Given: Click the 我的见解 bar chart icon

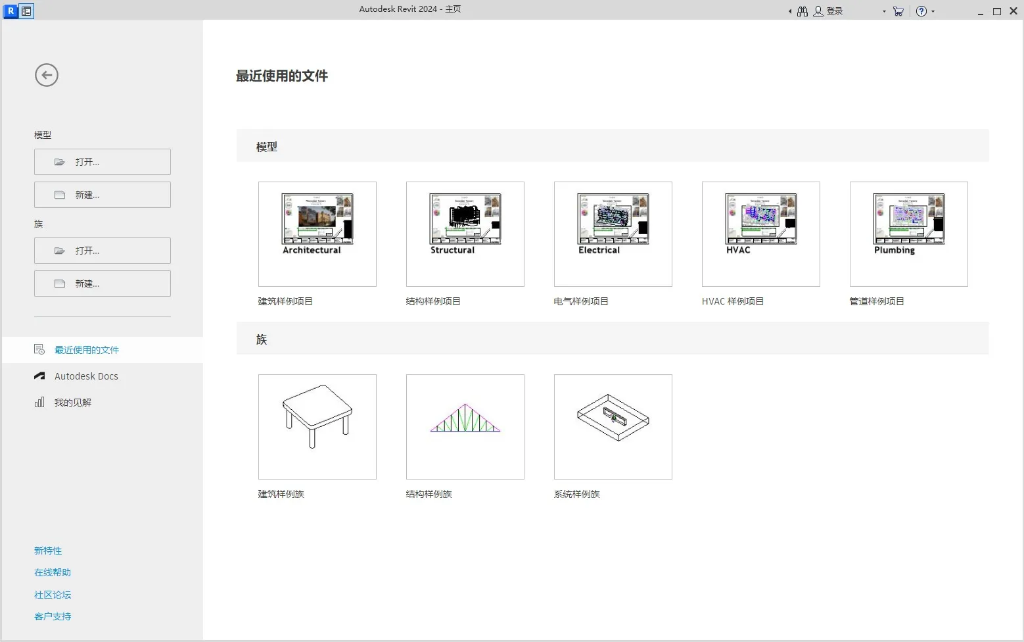Looking at the screenshot, I should point(39,403).
